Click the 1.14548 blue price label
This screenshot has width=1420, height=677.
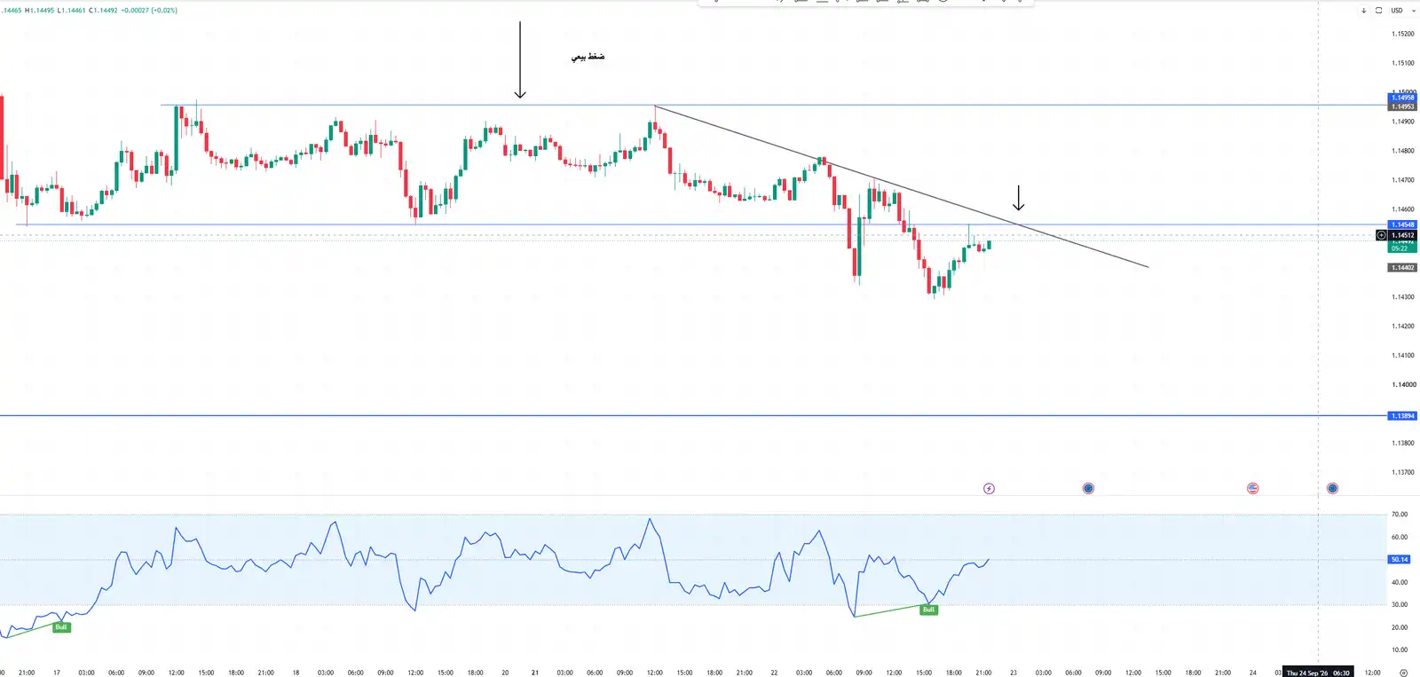pyautogui.click(x=1403, y=224)
